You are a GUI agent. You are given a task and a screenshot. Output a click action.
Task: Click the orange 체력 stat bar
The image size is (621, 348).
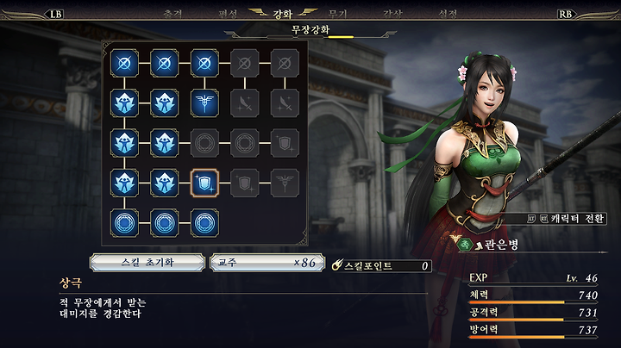pos(517,302)
